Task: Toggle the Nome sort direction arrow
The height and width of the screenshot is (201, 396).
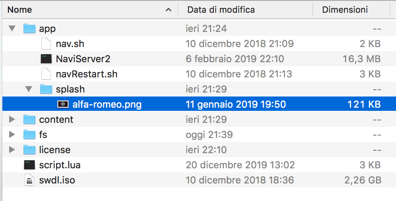Action: tap(169, 10)
